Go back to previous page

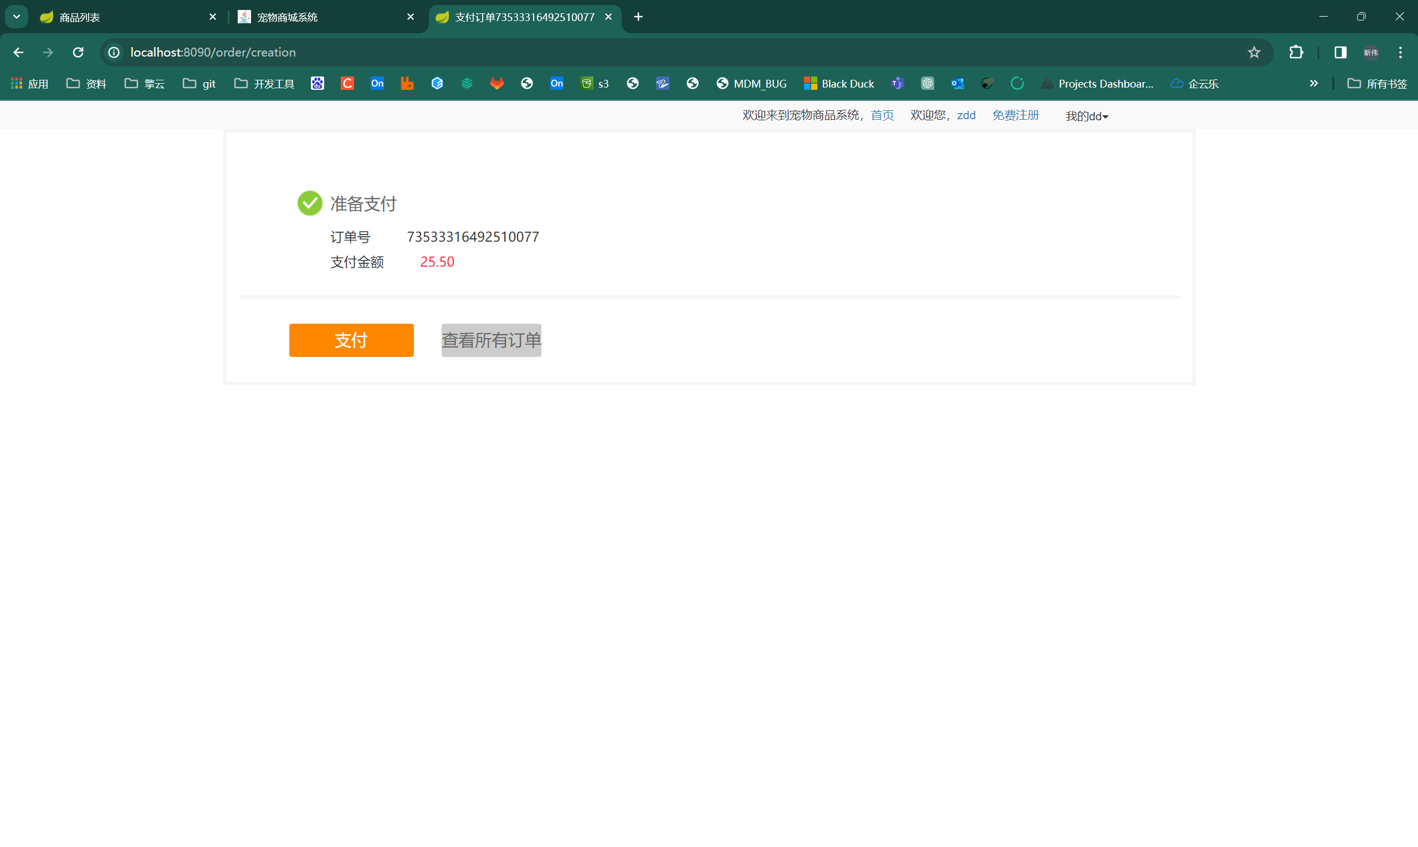click(18, 53)
